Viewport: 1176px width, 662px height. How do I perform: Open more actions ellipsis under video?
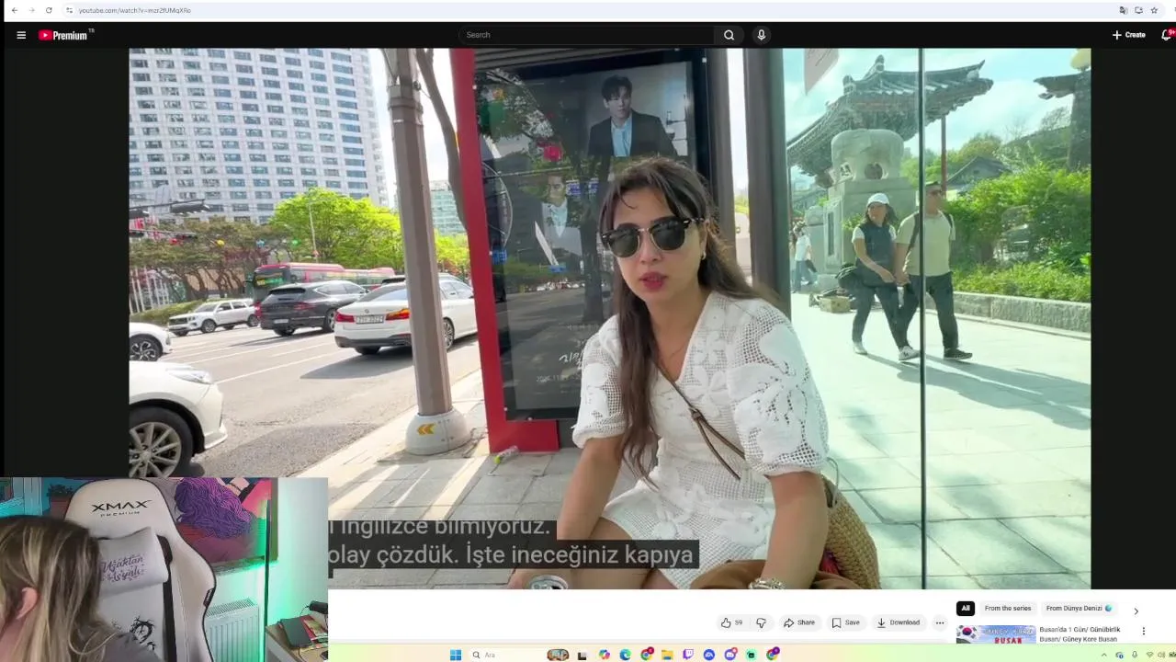[x=939, y=622]
